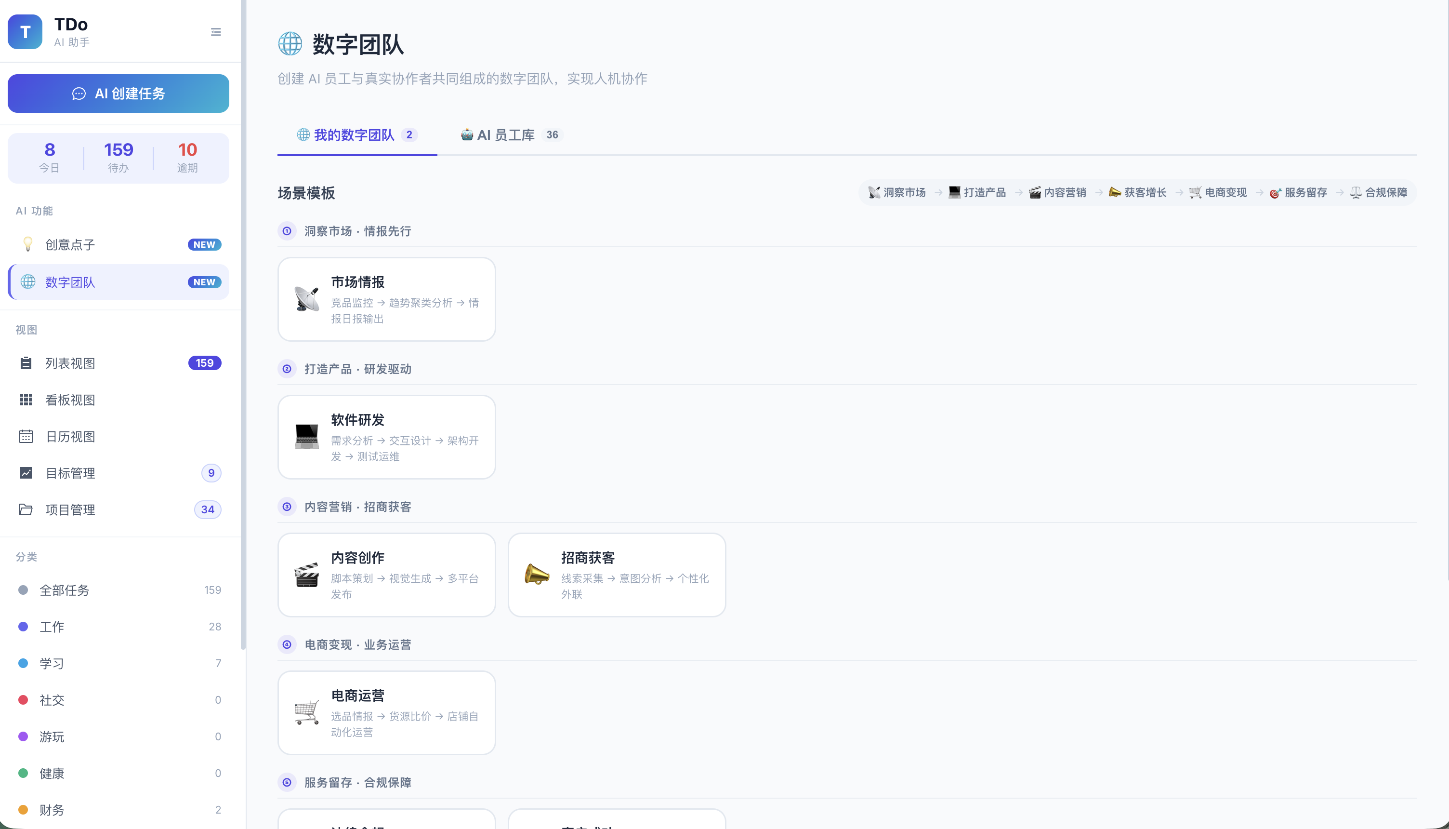
Task: Jump to 合规保障 in the scene navigation
Action: (x=1379, y=192)
